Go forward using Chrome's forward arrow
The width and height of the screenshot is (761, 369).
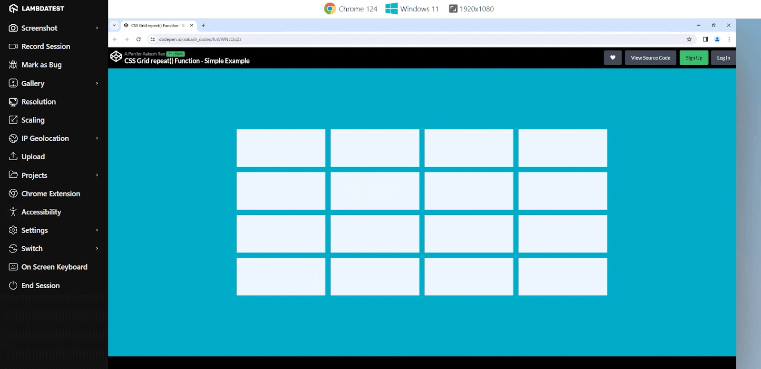(127, 39)
